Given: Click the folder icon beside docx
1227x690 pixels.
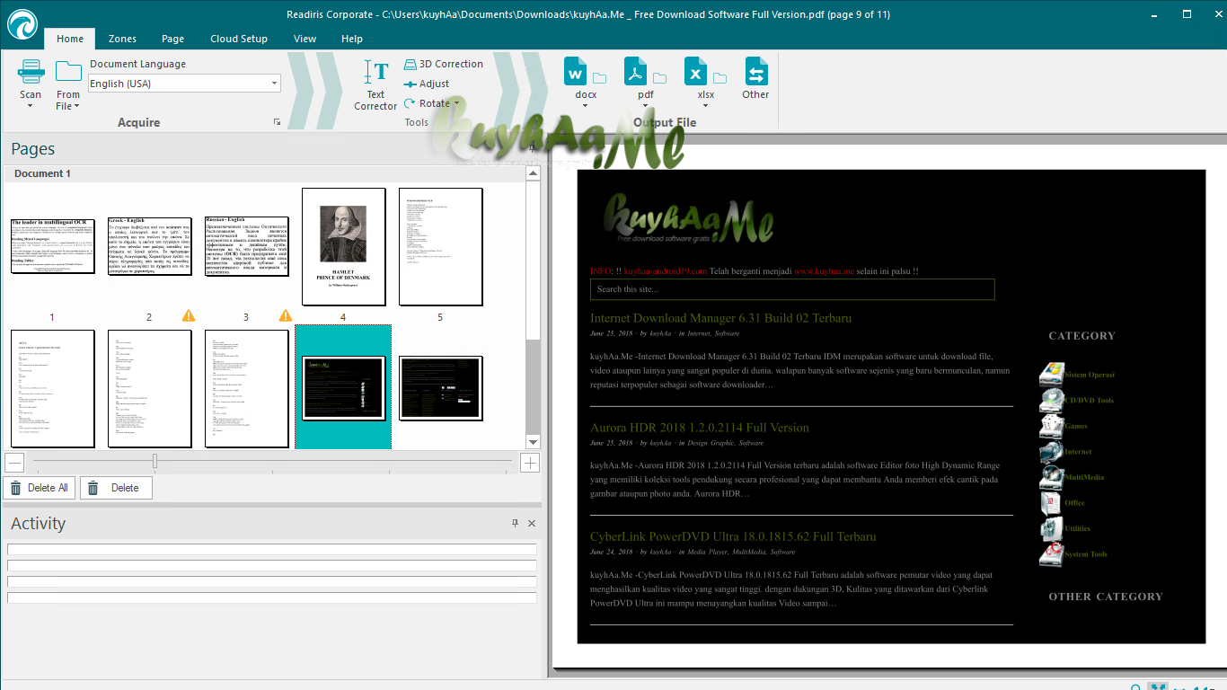Looking at the screenshot, I should click(600, 78).
